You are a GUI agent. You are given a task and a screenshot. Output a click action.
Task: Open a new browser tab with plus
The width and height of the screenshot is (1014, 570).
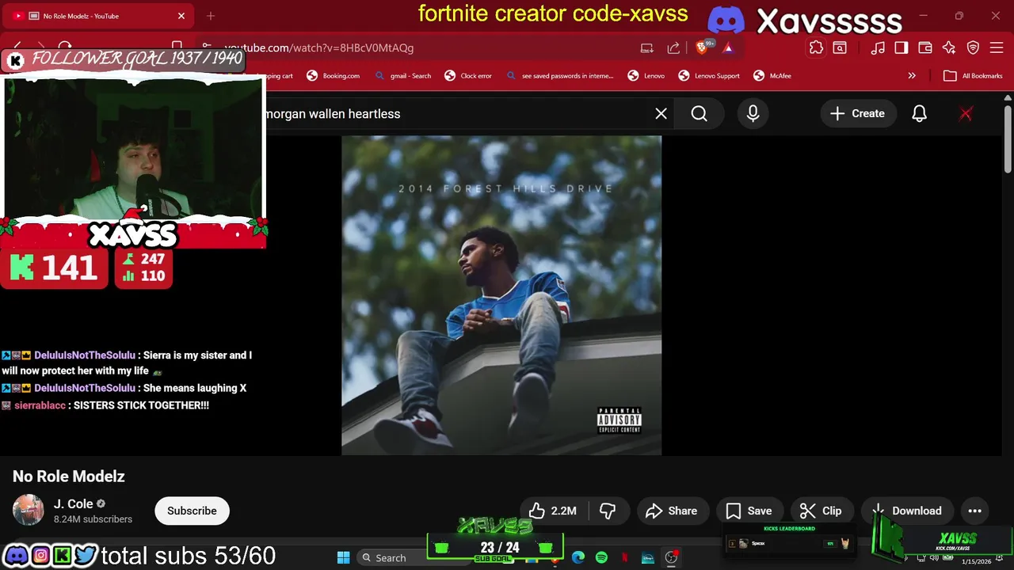point(211,16)
